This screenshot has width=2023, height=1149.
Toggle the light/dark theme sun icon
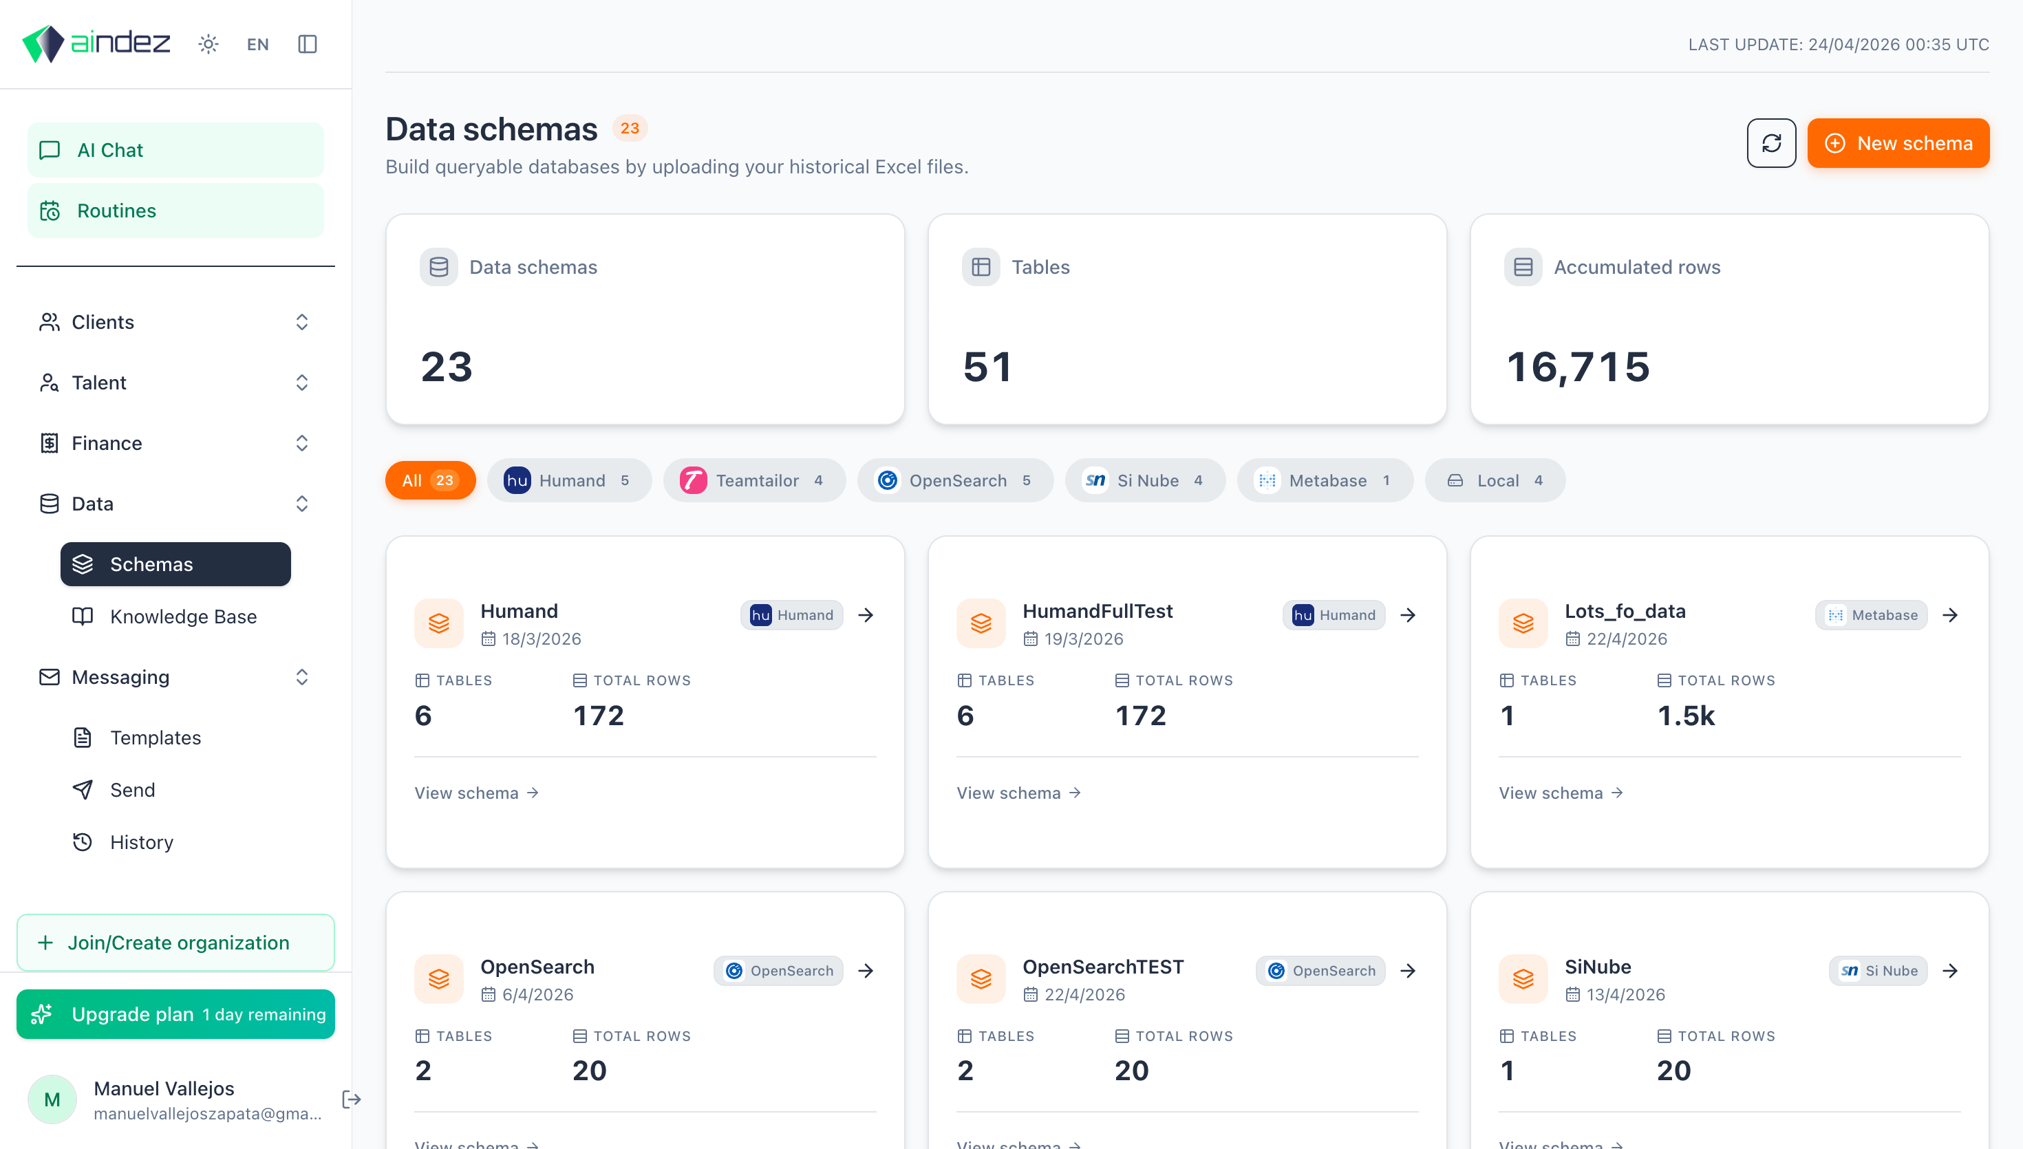click(x=208, y=44)
